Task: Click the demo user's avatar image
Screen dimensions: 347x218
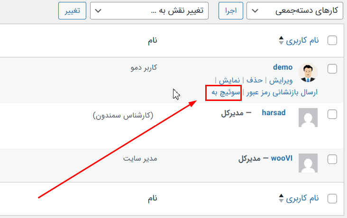Action: tap(308, 73)
